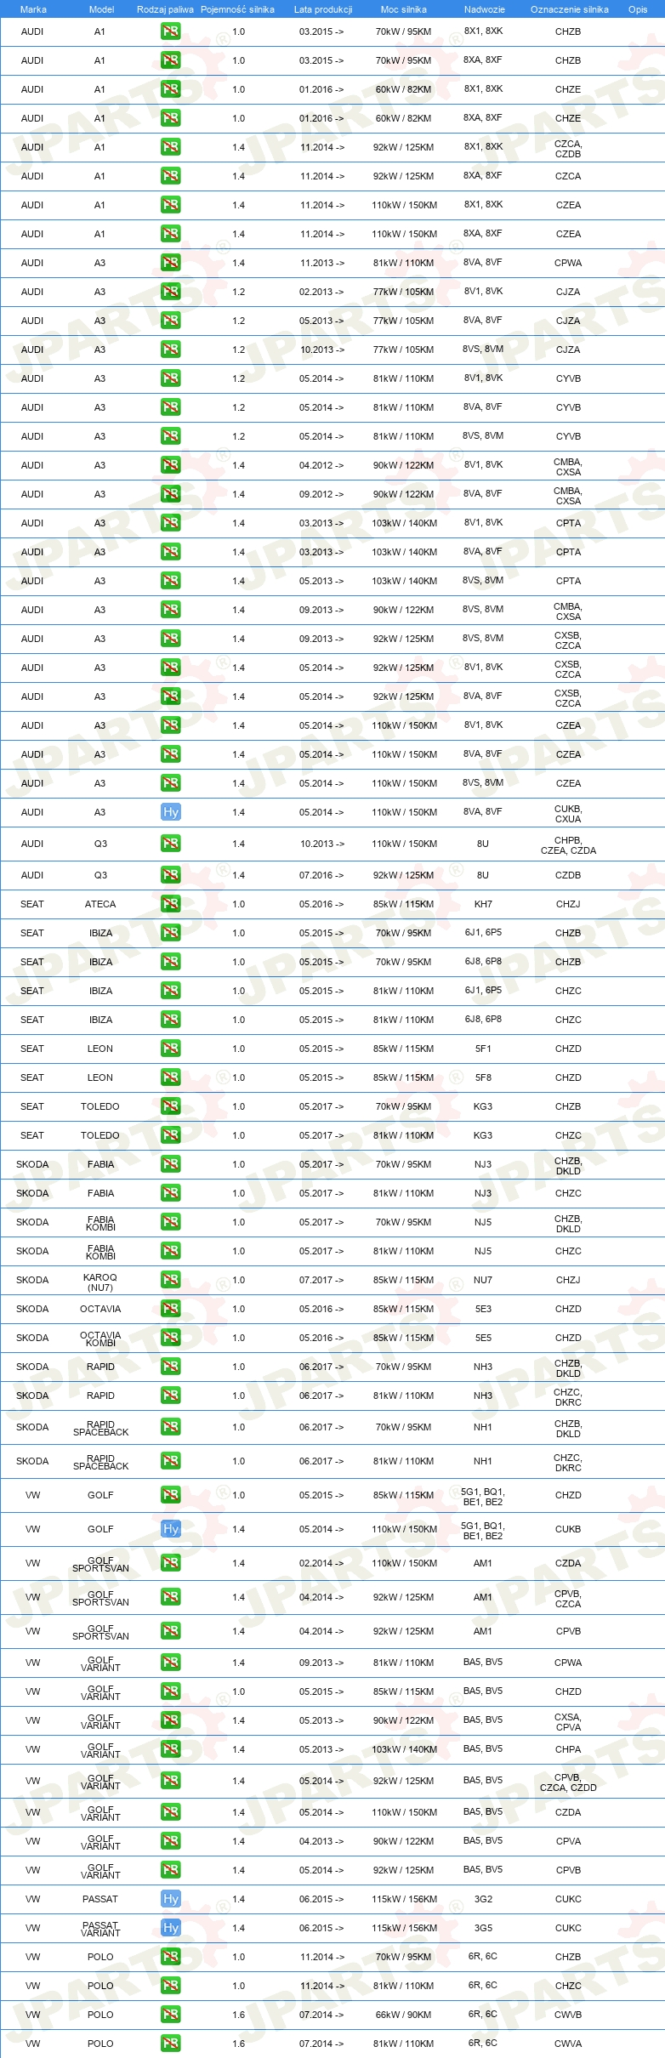Click the CUKB, CXUA engine code cell
665x2058 pixels.
point(568,814)
